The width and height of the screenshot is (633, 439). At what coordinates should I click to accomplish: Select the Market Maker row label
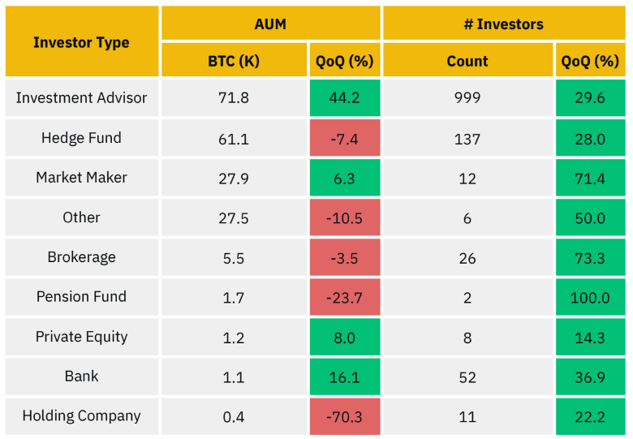point(81,178)
